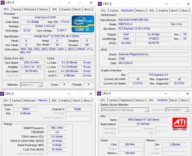The width and height of the screenshot is (192, 156).
Task: Click the CAS# Latency 9.0 clocks value
Action: [x=57, y=136]
